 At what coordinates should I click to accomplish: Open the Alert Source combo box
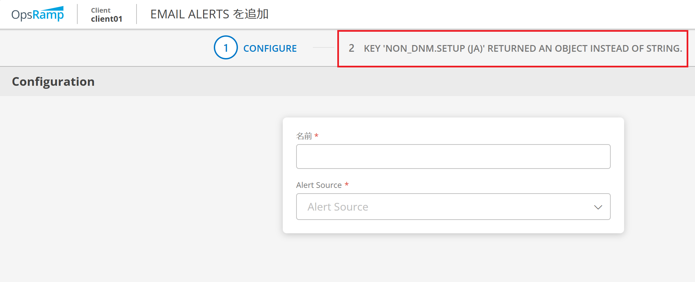(x=453, y=207)
